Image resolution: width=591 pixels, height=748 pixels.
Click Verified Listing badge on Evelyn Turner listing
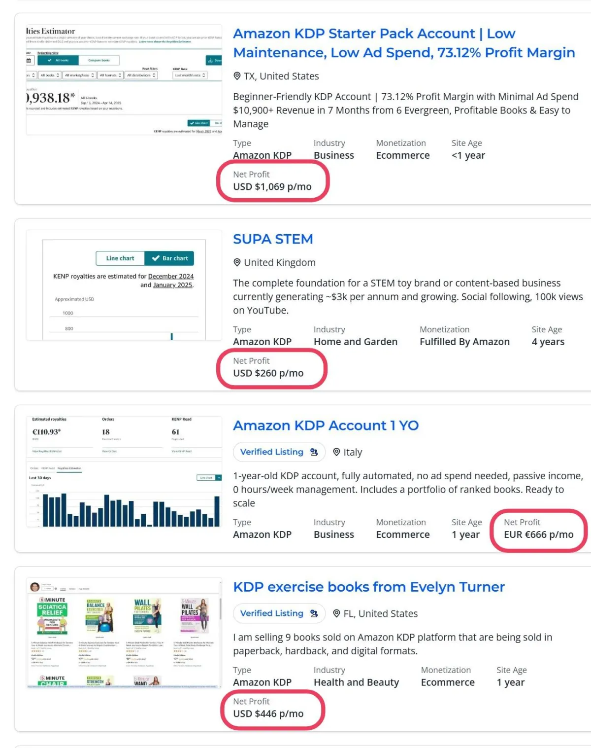(279, 613)
